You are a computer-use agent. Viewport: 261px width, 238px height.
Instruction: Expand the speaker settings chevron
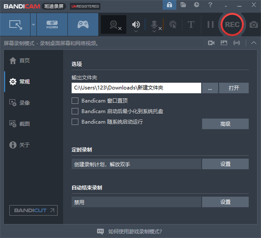click(x=136, y=31)
